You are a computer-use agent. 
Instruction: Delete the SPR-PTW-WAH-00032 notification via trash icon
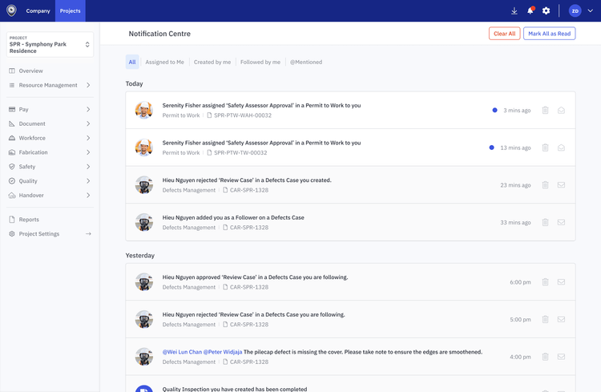pos(545,111)
